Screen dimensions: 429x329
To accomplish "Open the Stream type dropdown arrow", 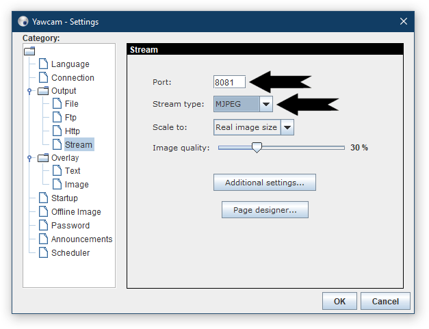I will pyautogui.click(x=266, y=104).
